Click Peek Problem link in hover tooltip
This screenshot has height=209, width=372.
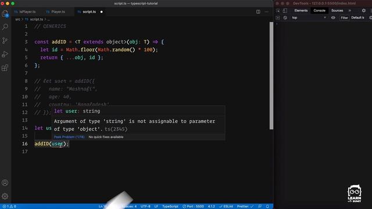(69, 137)
